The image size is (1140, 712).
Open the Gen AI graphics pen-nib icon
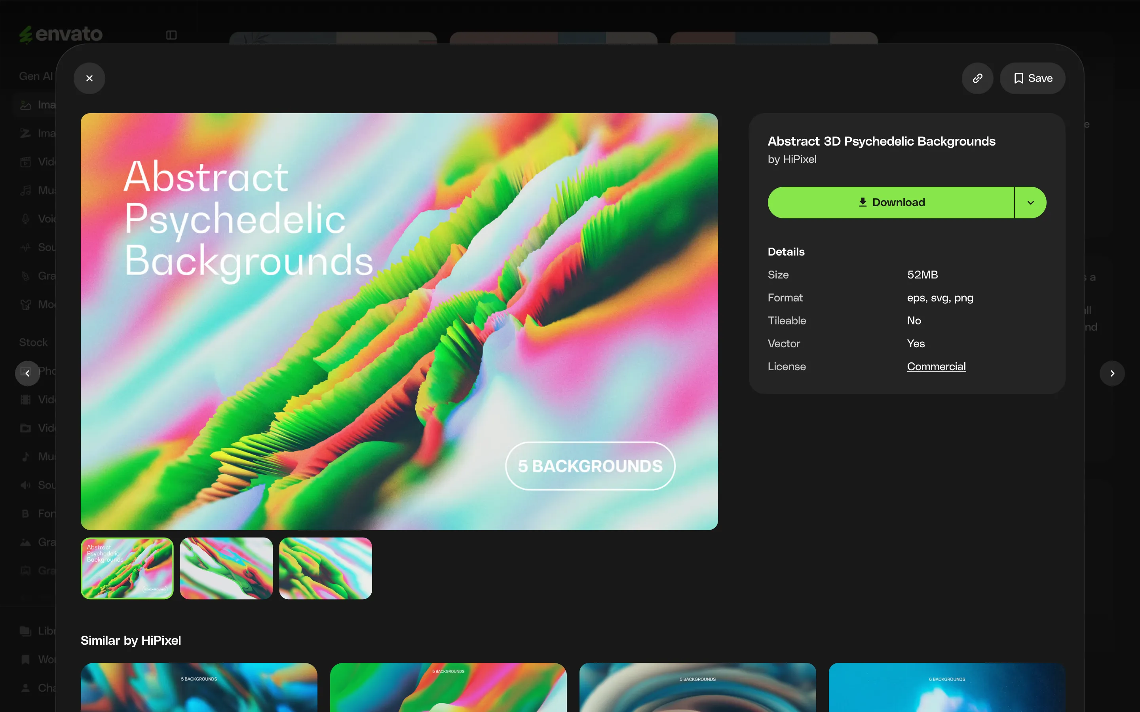25,276
